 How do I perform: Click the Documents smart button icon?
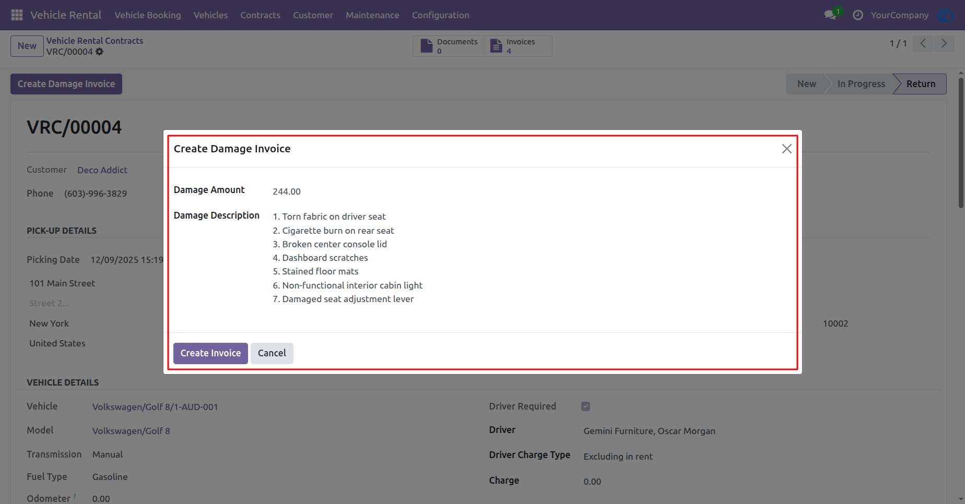(427, 46)
